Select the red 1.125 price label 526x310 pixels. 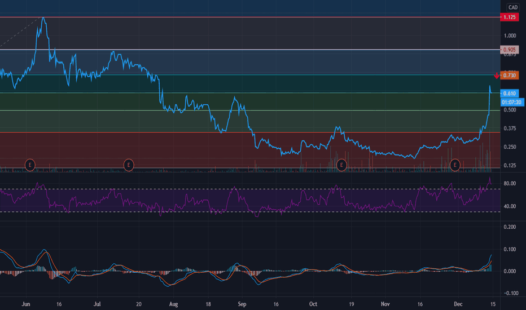point(510,17)
